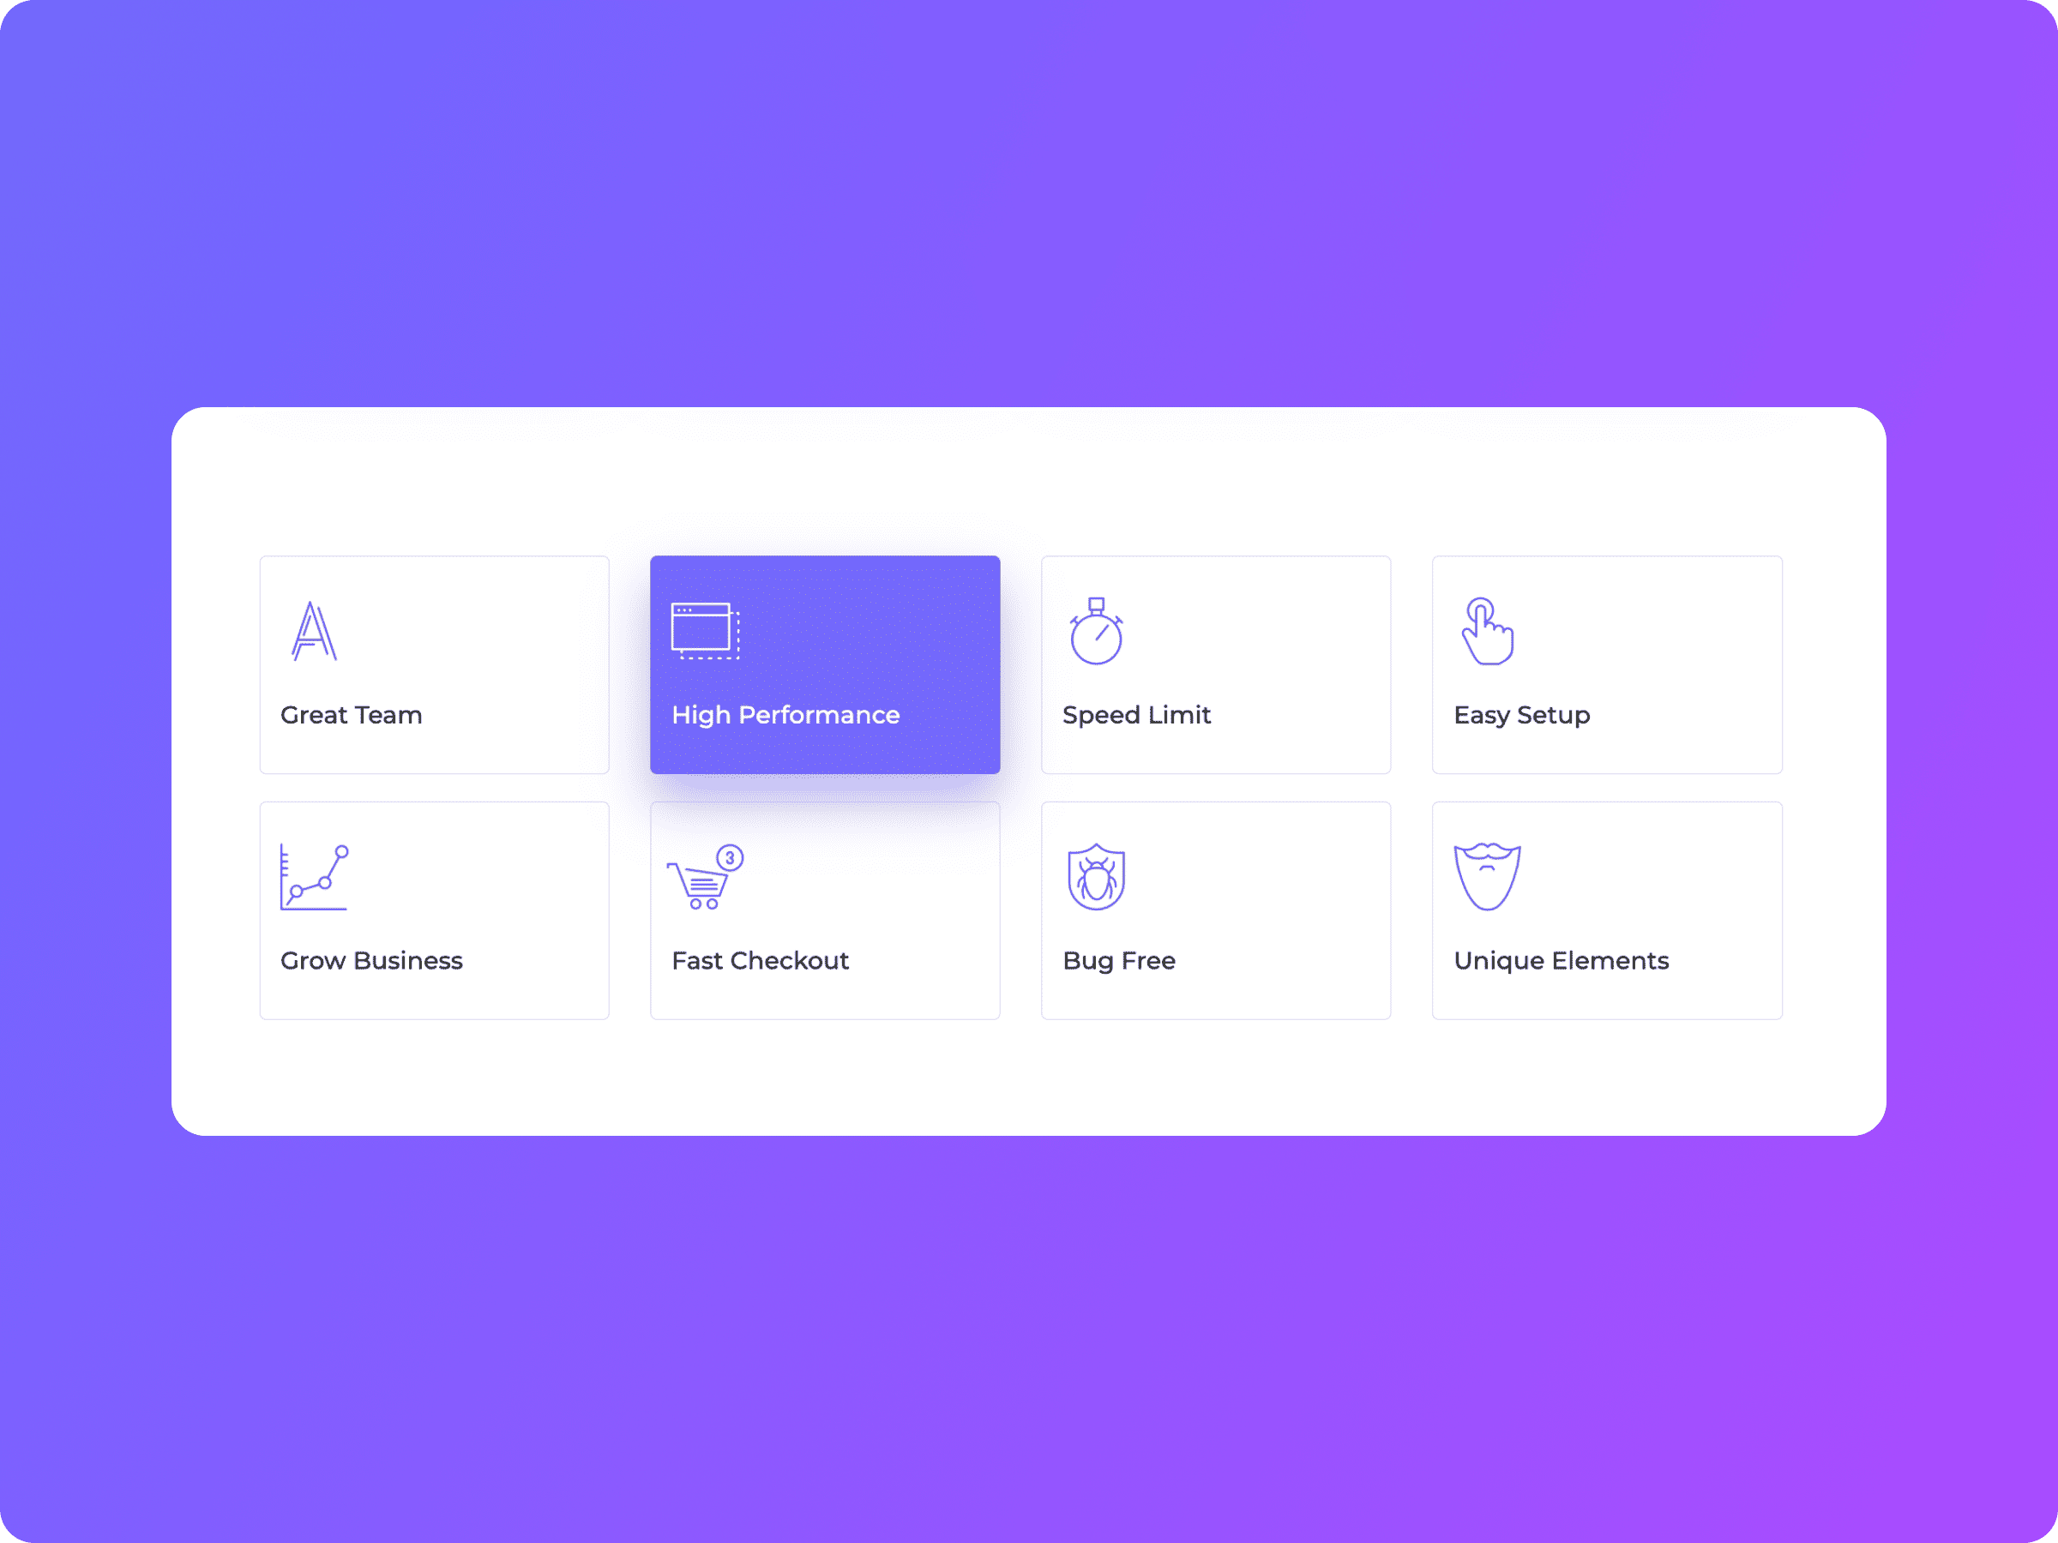Select the Speed Limit text
Image resolution: width=2058 pixels, height=1543 pixels.
click(1136, 715)
